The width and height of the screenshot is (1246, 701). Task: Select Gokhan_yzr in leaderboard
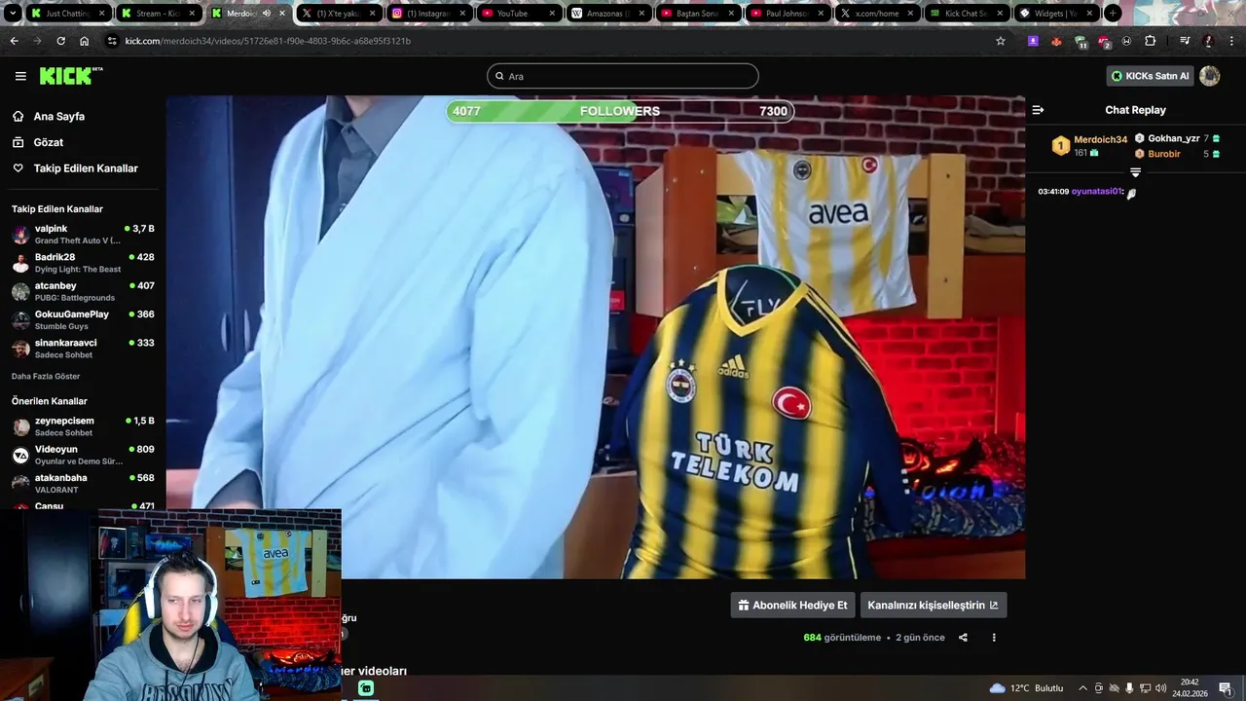click(1174, 138)
